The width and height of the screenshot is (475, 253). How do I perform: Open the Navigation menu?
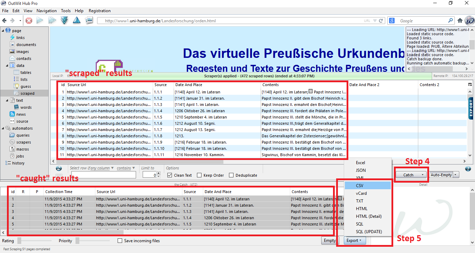point(47,11)
